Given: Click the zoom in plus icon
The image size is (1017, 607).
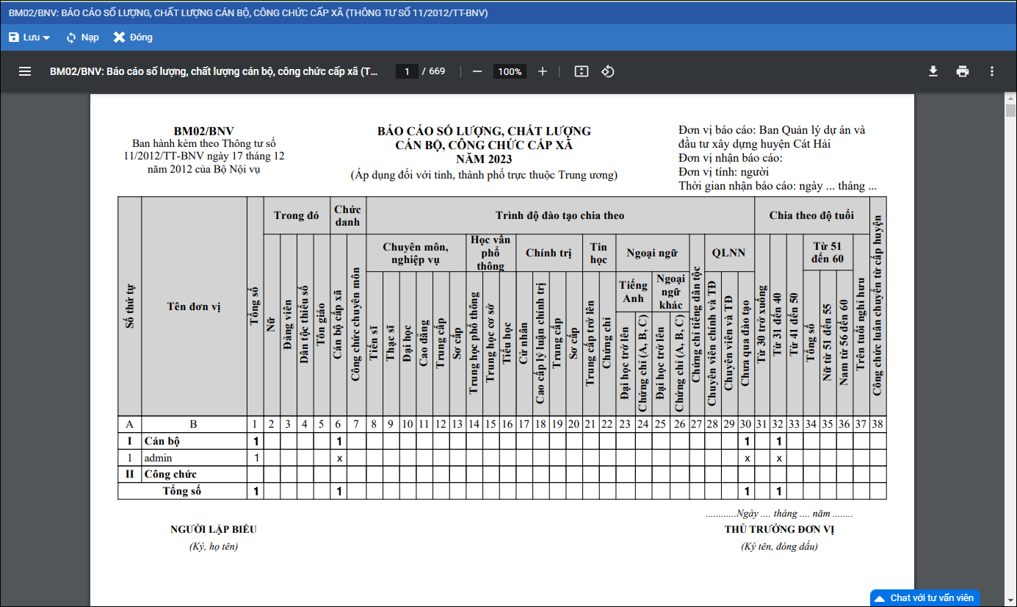Looking at the screenshot, I should pos(543,71).
